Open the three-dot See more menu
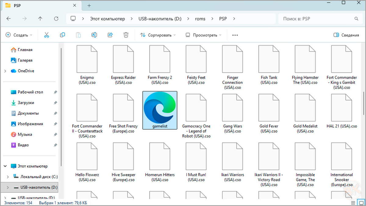 (x=235, y=35)
